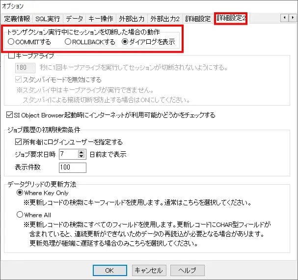Increase job request days with the up spinner
This screenshot has height=280, width=298.
click(x=81, y=152)
